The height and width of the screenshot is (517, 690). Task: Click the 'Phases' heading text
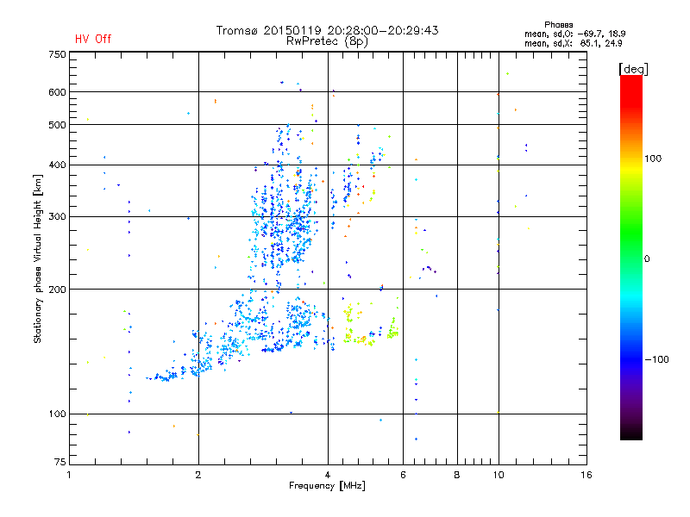coord(558,25)
